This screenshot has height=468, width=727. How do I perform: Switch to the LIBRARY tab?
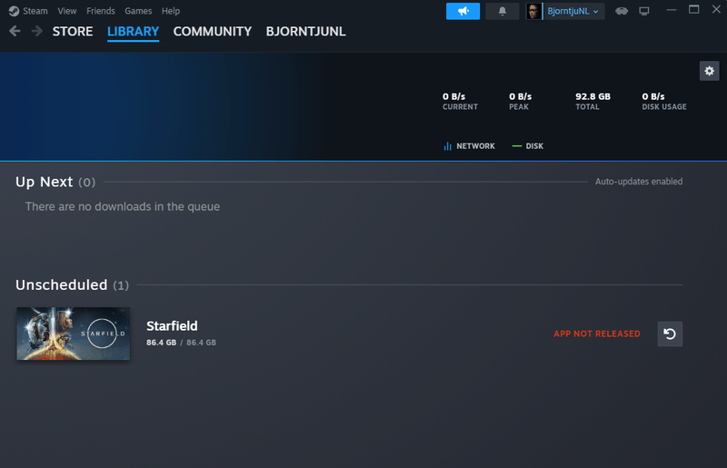[133, 32]
